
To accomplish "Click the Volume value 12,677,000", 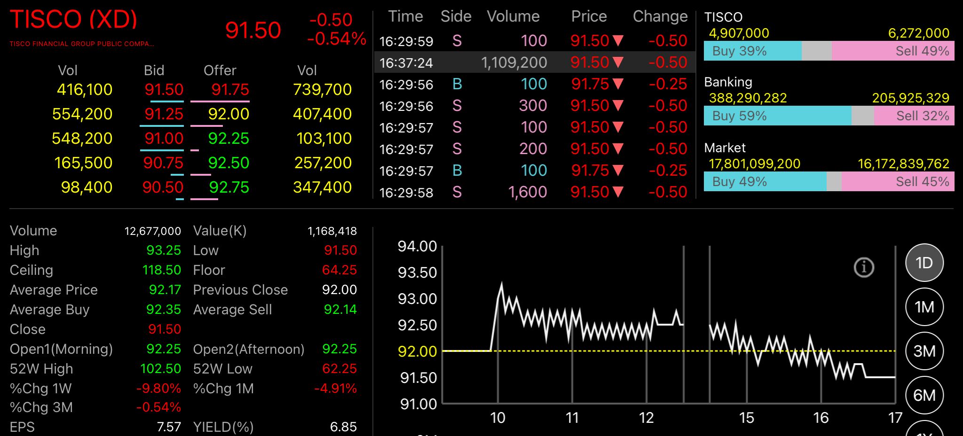I will point(153,231).
